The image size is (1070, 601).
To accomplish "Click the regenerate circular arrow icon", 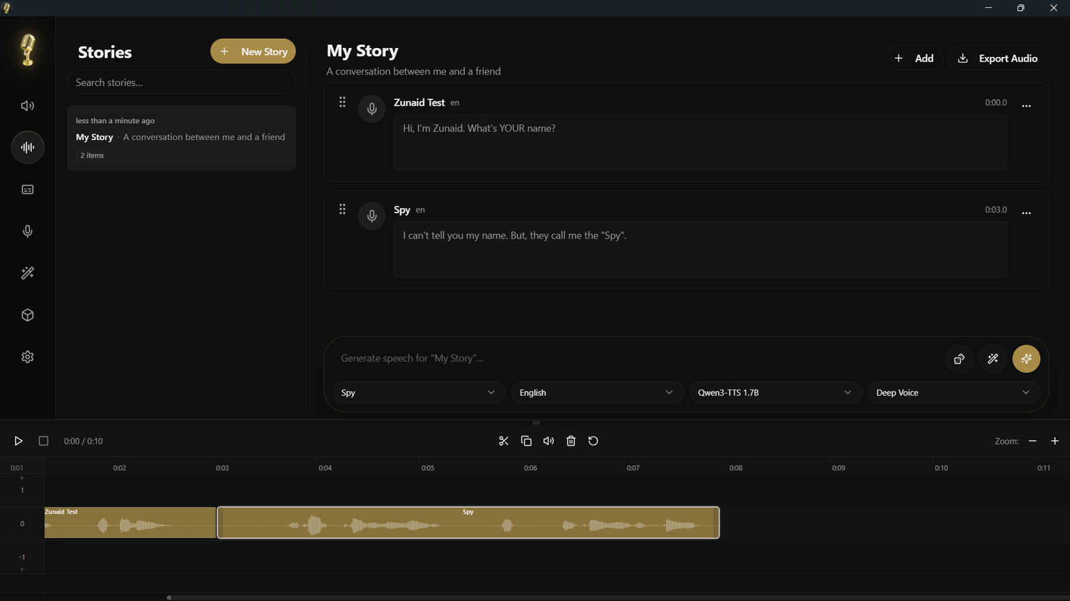I will coord(593,441).
